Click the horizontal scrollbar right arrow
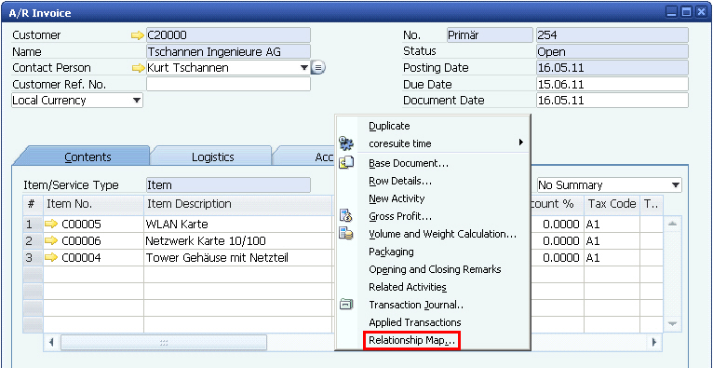Viewport: 713px width, 368px height. (x=653, y=343)
